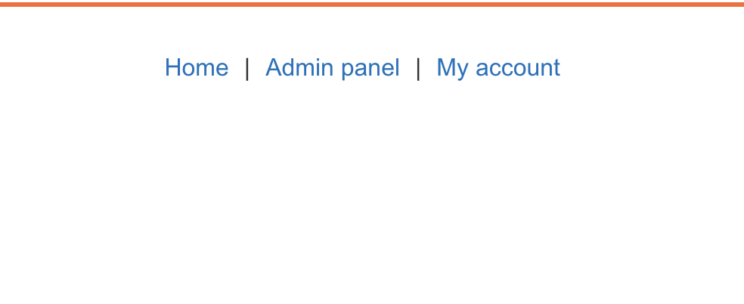View My account details link
Screen dimensions: 744x304
pos(498,68)
